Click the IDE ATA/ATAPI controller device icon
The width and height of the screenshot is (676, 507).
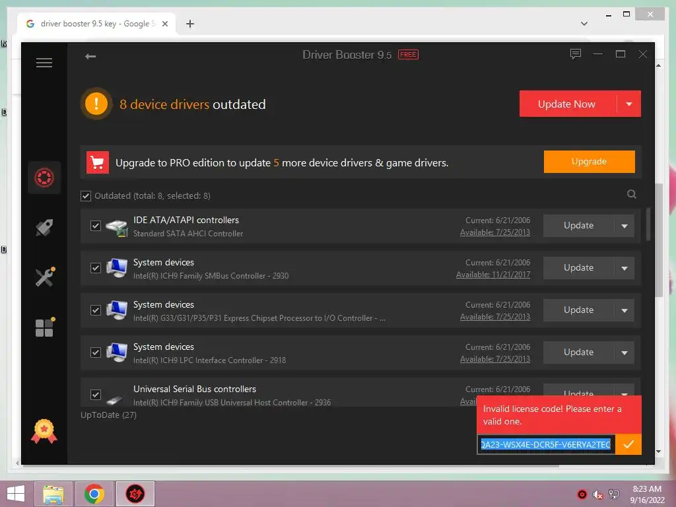point(117,227)
